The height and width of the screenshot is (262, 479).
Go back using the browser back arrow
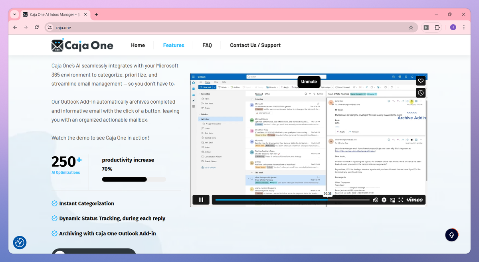(15, 28)
